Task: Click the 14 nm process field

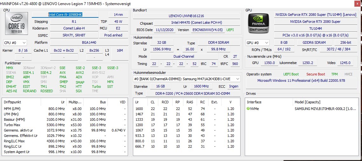Action: tap(118, 15)
